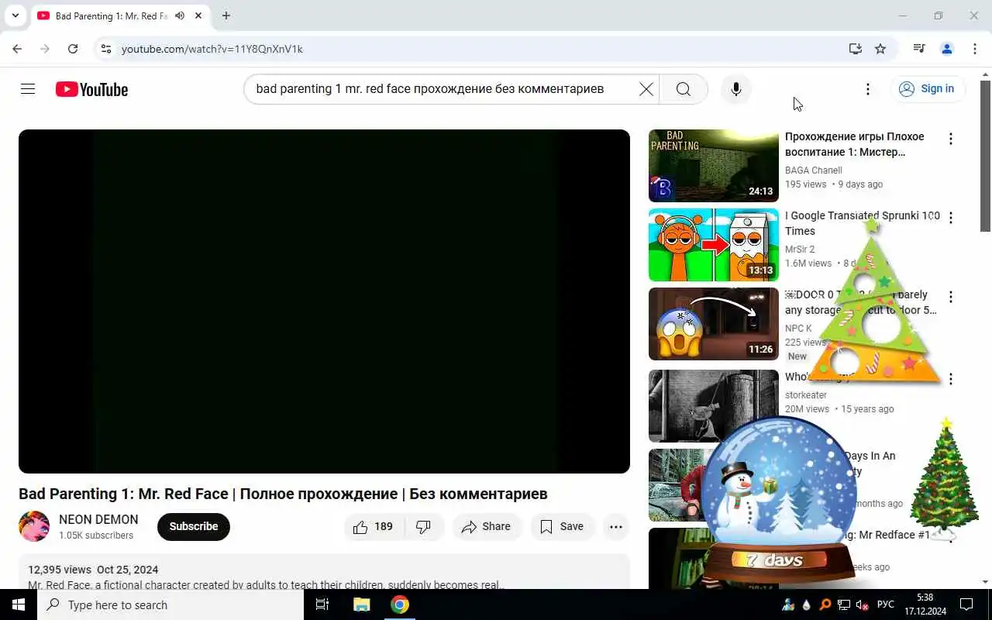Screen dimensions: 992x620
Task: Mute the tab via speaker icon
Action: pos(180,15)
